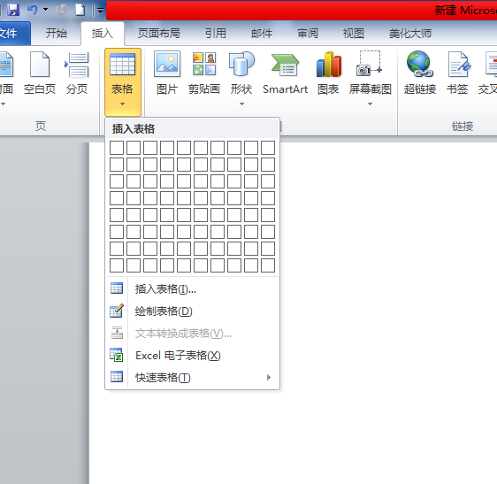
Task: Click the 链接 group label
Action: (463, 127)
